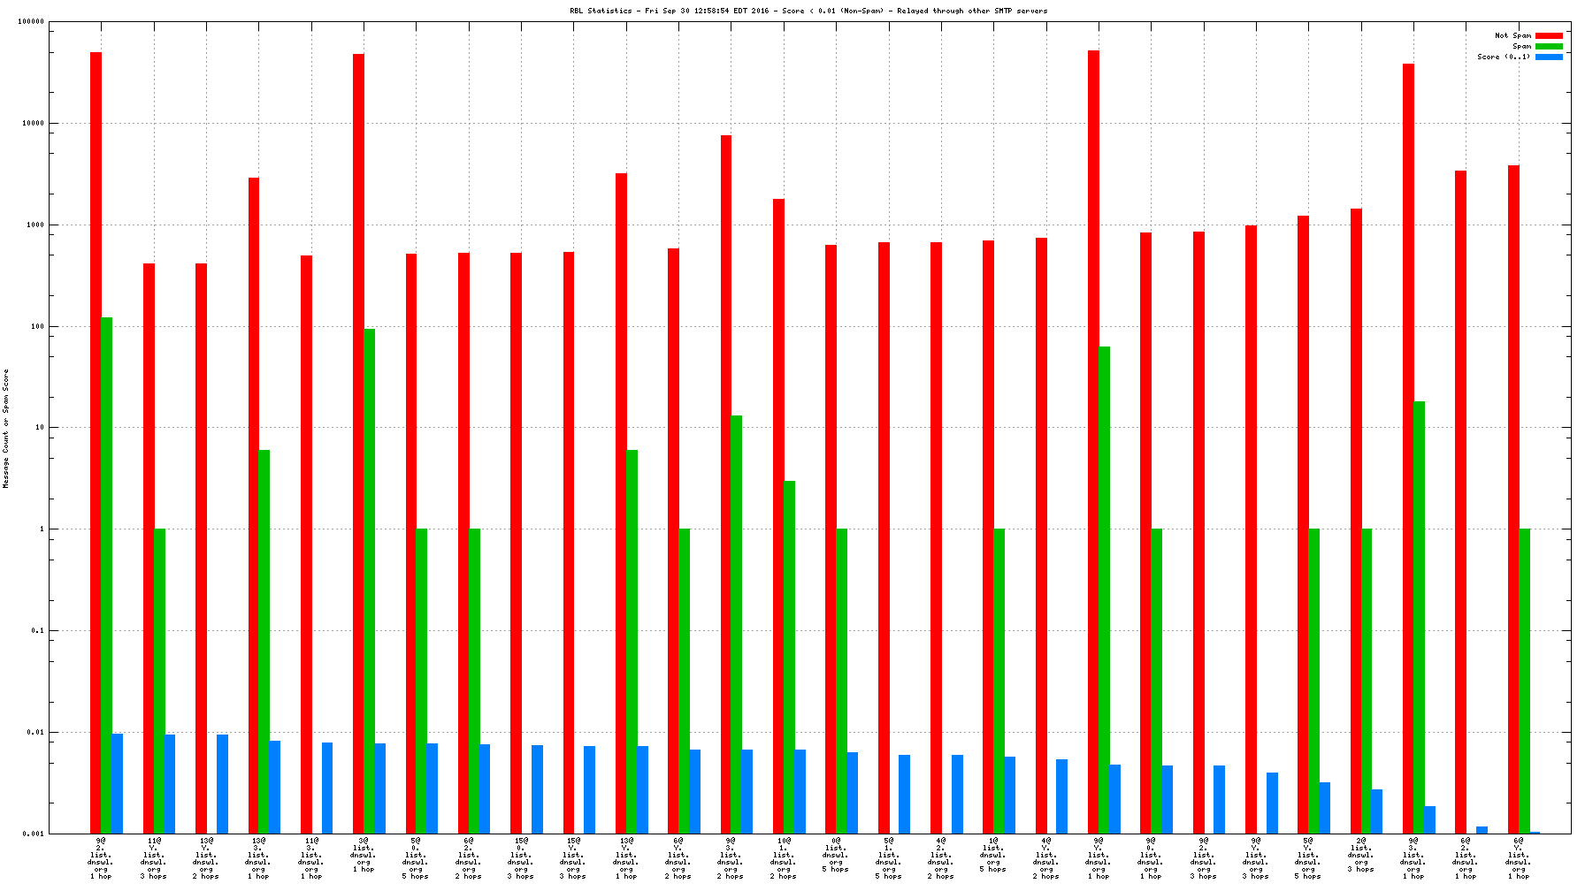Click the blue bar for 13@Y.list.dnswl.org 2 hops
Screen dimensions: 1585x891
click(x=222, y=783)
